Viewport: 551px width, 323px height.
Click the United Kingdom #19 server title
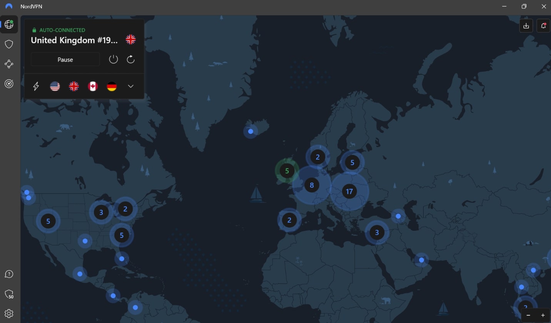[x=74, y=40]
